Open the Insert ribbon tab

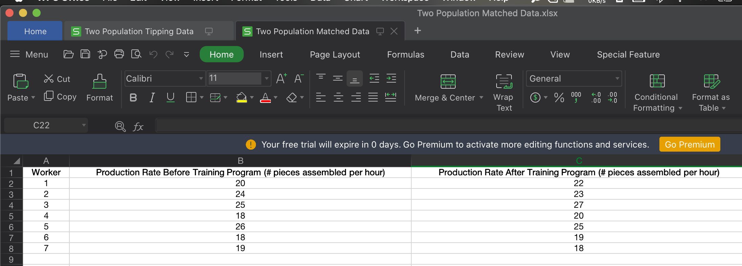[271, 54]
